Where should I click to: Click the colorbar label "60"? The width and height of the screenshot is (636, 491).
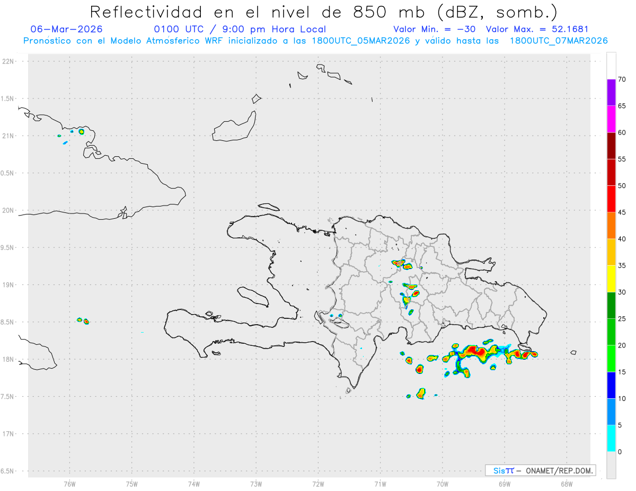622,132
